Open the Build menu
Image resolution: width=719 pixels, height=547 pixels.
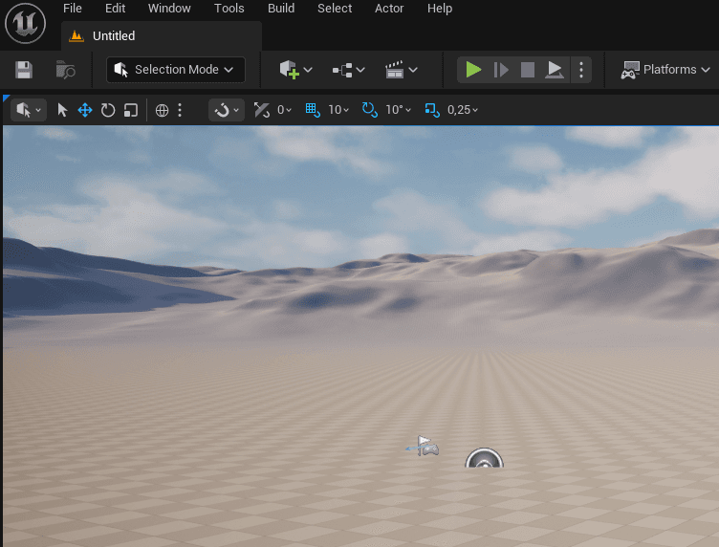coord(281,9)
